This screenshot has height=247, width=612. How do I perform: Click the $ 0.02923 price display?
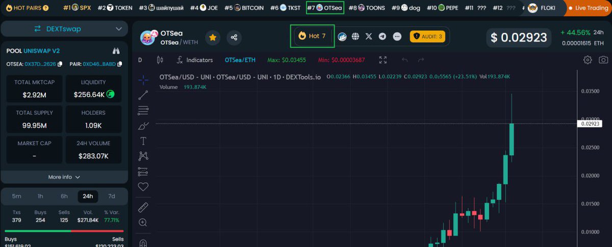(519, 37)
